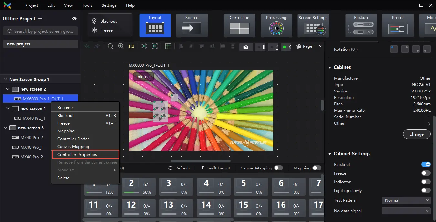
Task: Reset canvas zoom to 1:1
Action: [131, 46]
